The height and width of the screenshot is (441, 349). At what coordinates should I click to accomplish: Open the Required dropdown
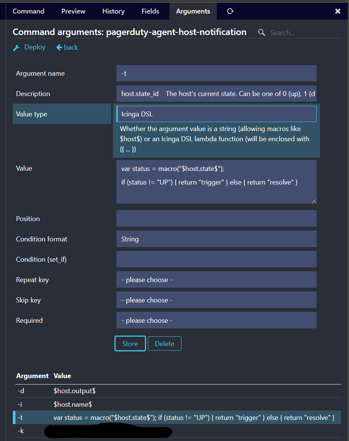[x=216, y=320]
